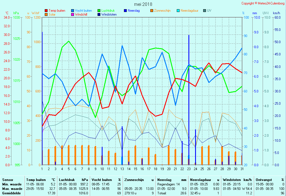286x196 pixels.
Task: Click the red Temp buiten legend swatch
Action: click(x=46, y=11)
